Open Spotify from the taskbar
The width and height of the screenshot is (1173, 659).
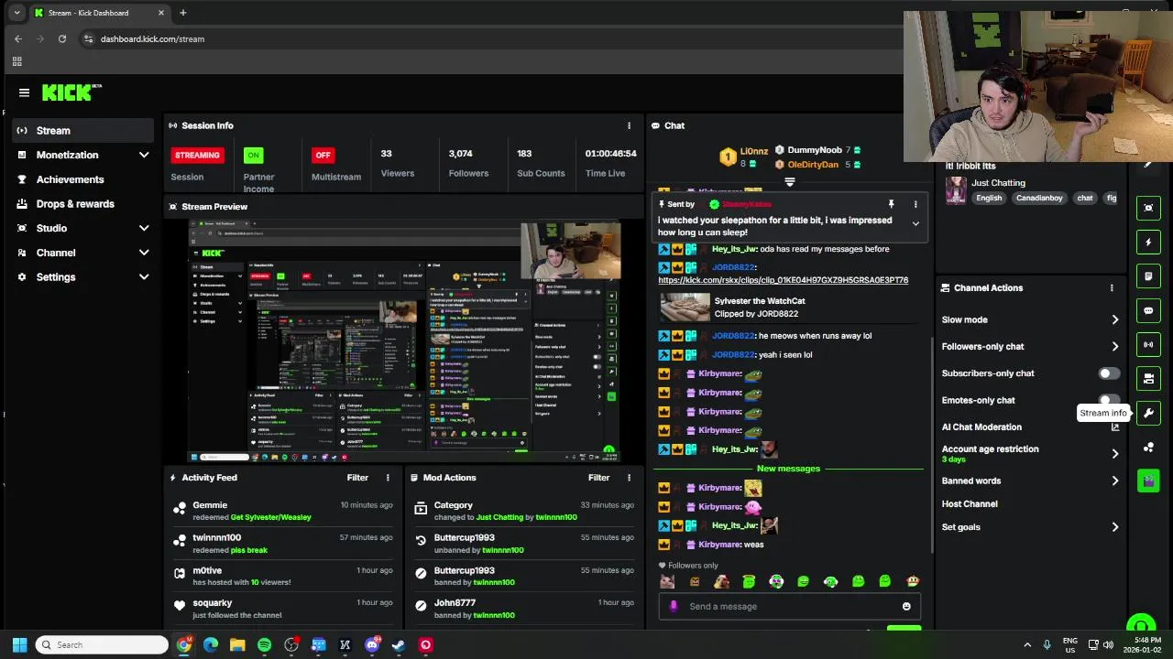tap(264, 644)
